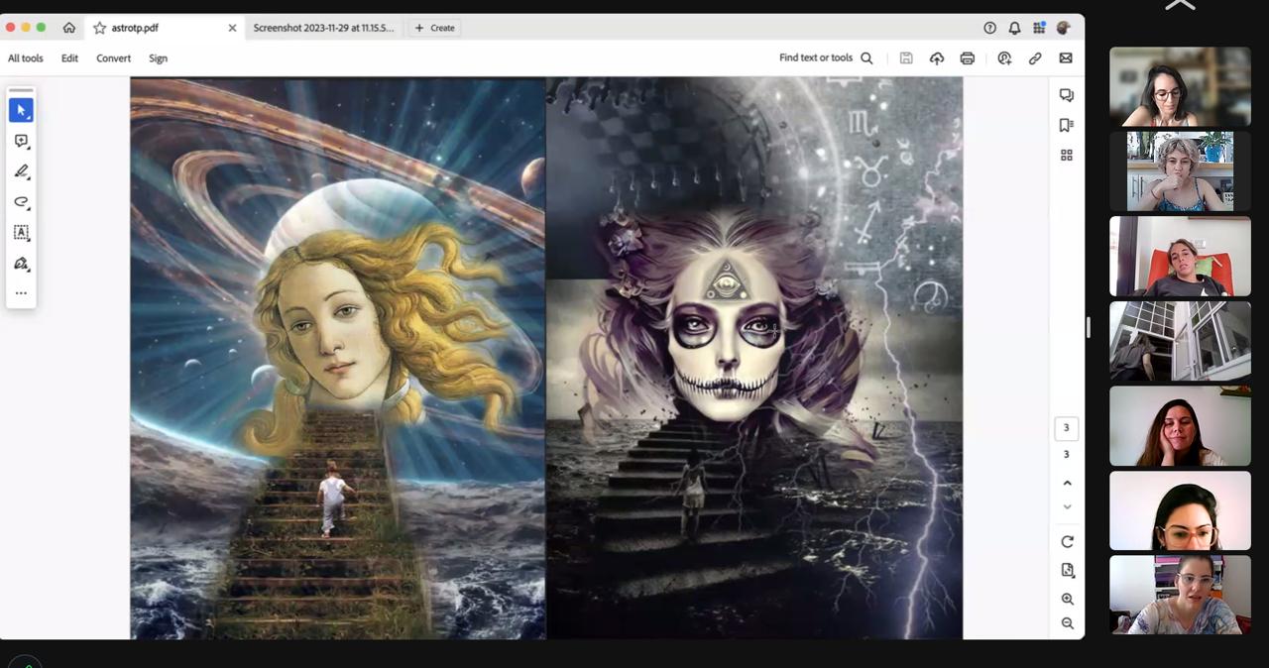Open the notifications bell
The height and width of the screenshot is (668, 1269).
(1014, 28)
